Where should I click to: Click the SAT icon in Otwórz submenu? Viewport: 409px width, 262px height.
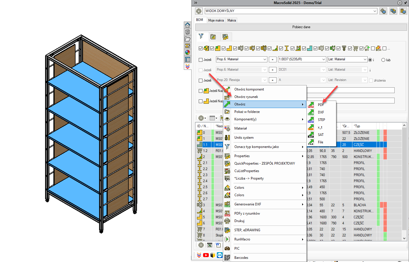click(311, 135)
